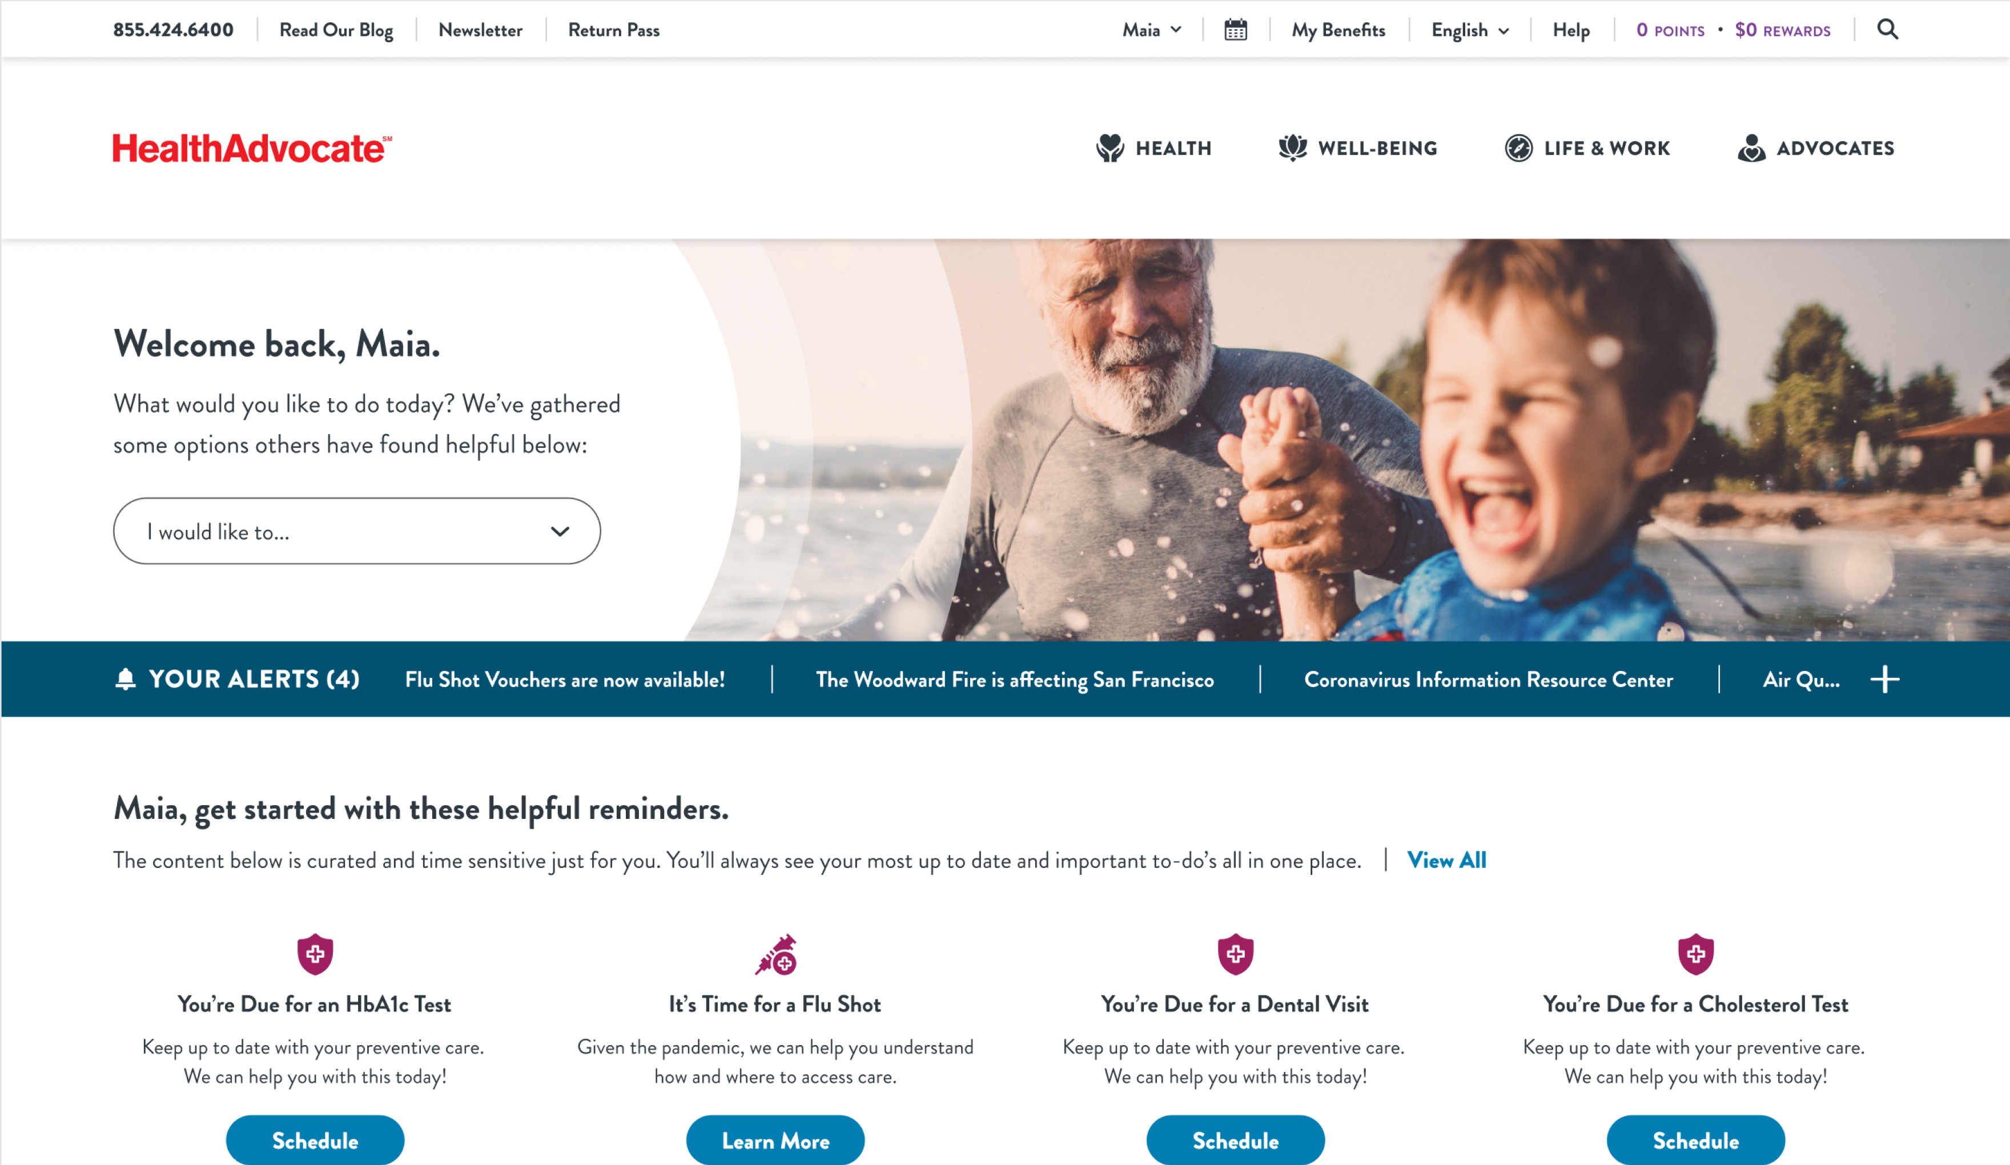Open the Maia account dropdown
2010x1165 pixels.
[1152, 30]
